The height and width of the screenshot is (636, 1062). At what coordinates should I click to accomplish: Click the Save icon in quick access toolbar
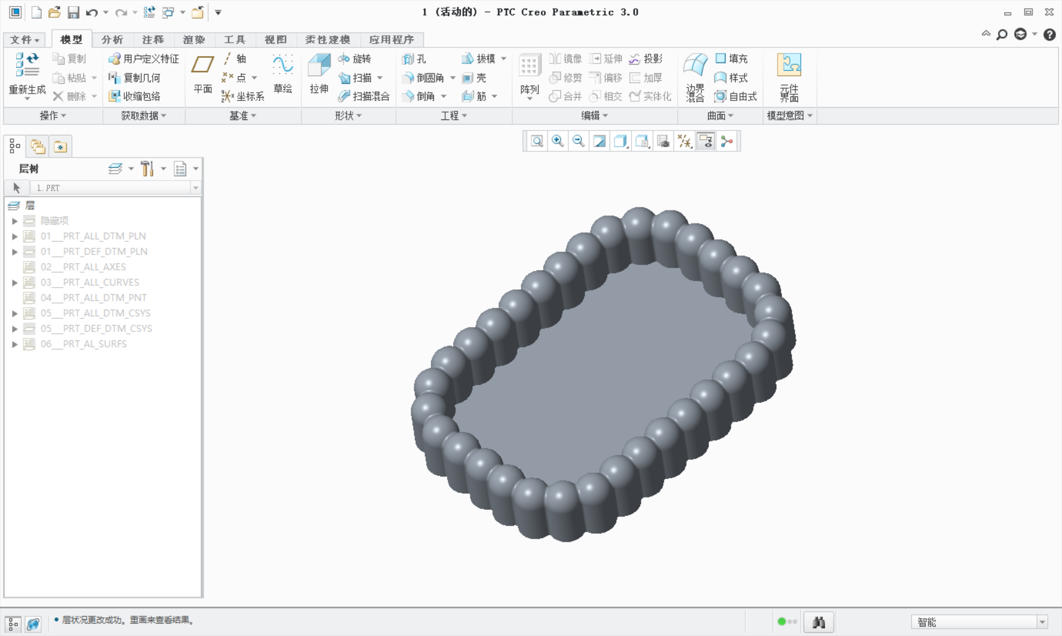pyautogui.click(x=73, y=12)
